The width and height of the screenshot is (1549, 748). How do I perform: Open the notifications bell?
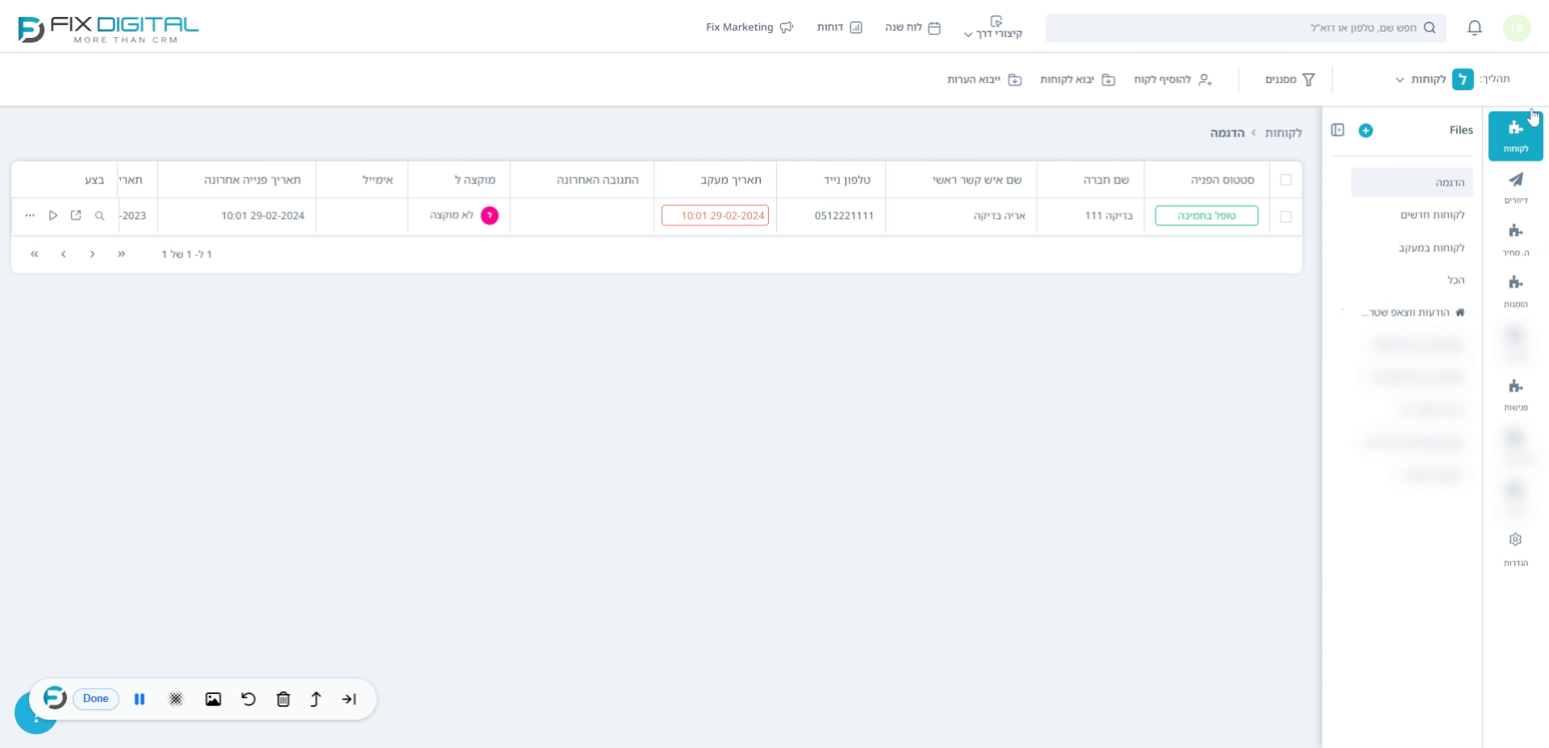click(1475, 28)
